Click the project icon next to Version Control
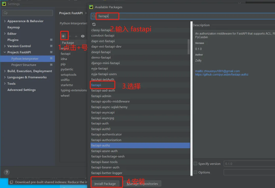Screen dimensions: 275x188 pyautogui.click(x=51, y=46)
